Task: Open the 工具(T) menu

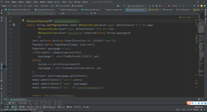Action: 64,2
